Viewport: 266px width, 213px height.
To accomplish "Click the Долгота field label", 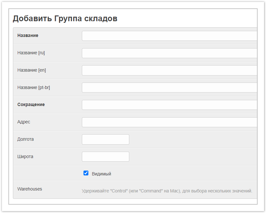I will [x=25, y=139].
